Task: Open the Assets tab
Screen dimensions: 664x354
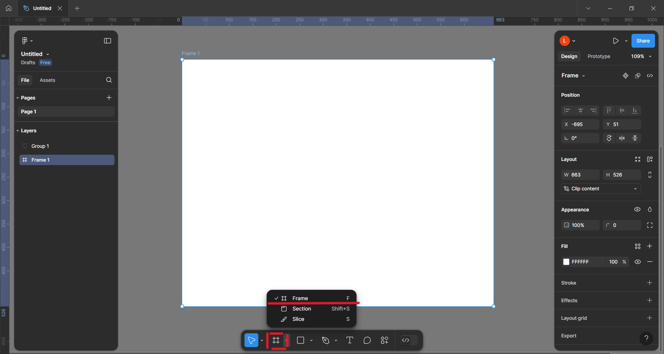Action: point(47,80)
